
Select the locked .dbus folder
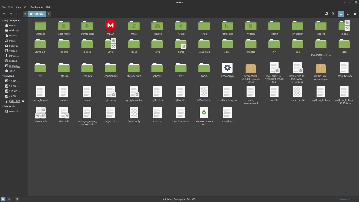tap(344, 26)
